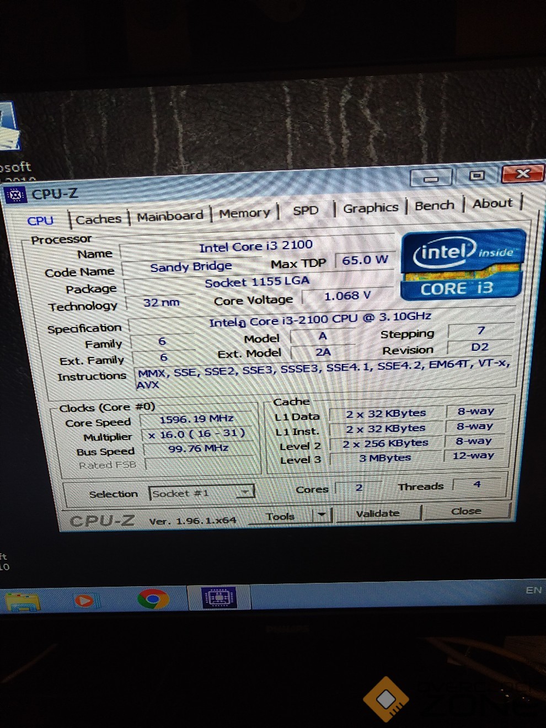Expand the Tools dropdown arrow
This screenshot has height=728, width=546.
pos(322,515)
